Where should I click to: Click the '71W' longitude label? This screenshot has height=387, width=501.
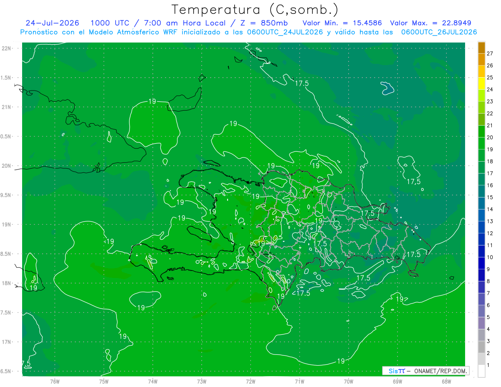tap(299, 382)
